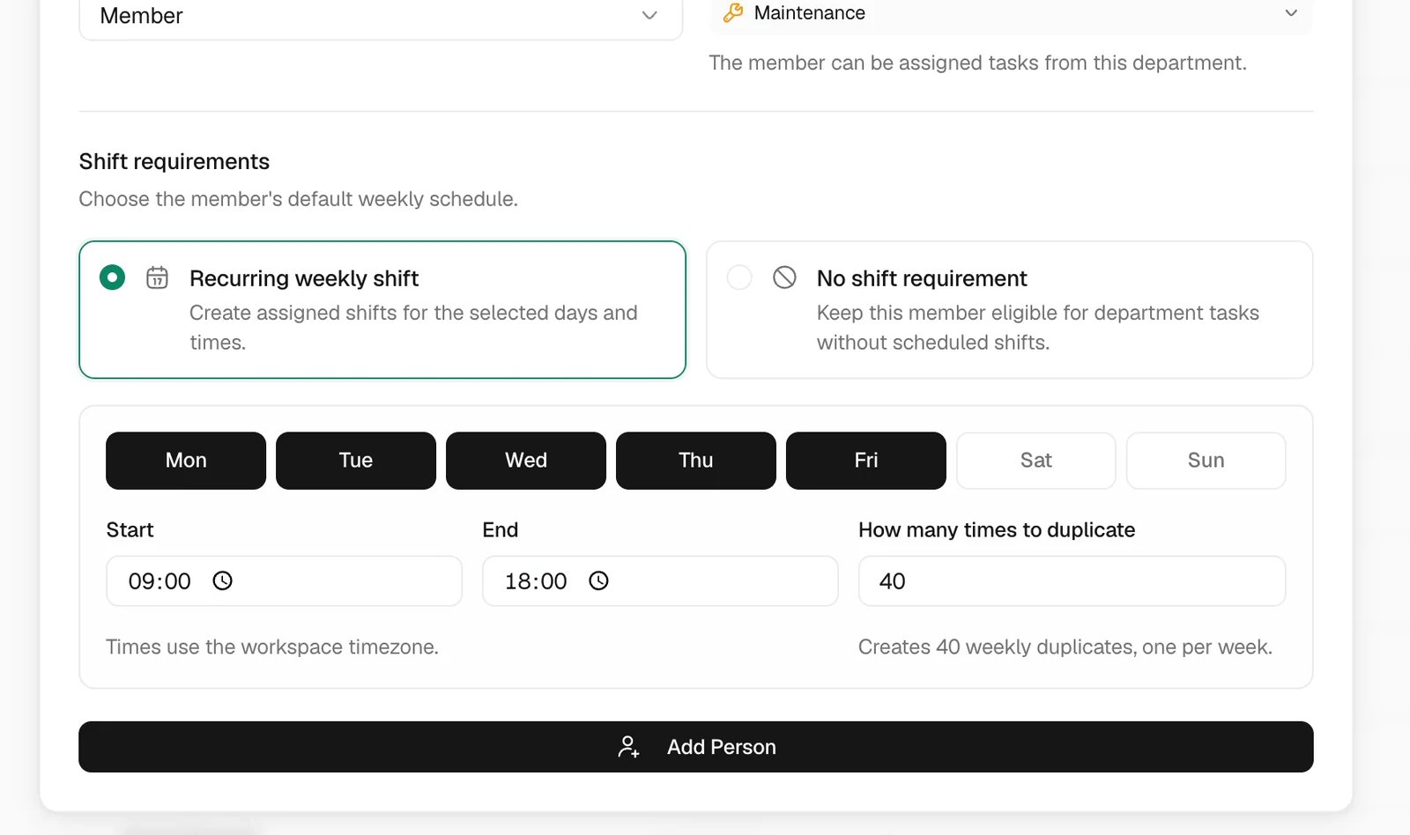Screen dimensions: 1410x835
Task: Click the Recurring weekly shift title text
Action: (304, 278)
